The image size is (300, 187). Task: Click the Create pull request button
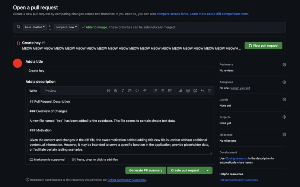point(185,170)
